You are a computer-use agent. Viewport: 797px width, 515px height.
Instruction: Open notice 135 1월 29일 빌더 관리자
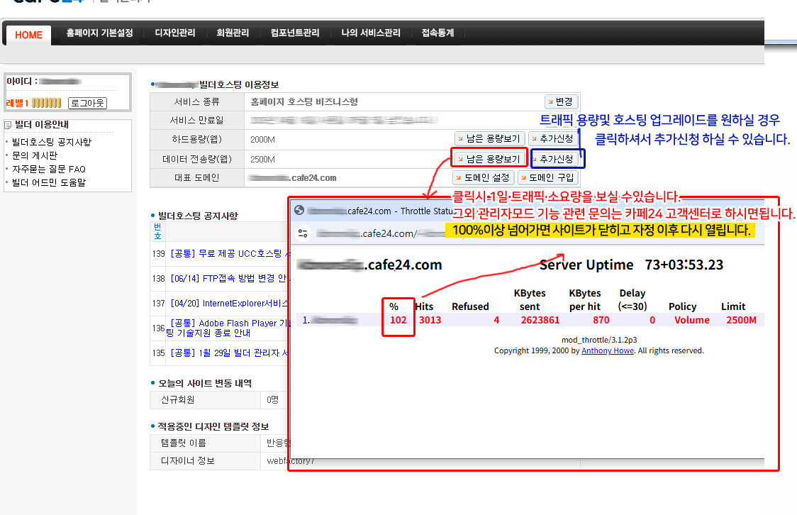point(229,353)
